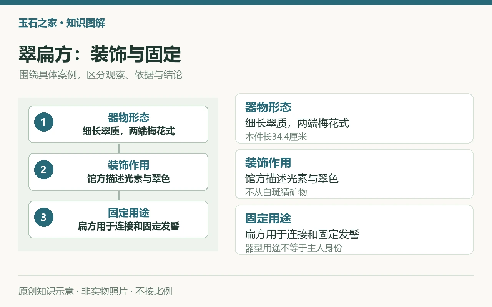Click 固定用途 heading in numbered step 3 box
The height and width of the screenshot is (307, 492).
click(x=129, y=213)
